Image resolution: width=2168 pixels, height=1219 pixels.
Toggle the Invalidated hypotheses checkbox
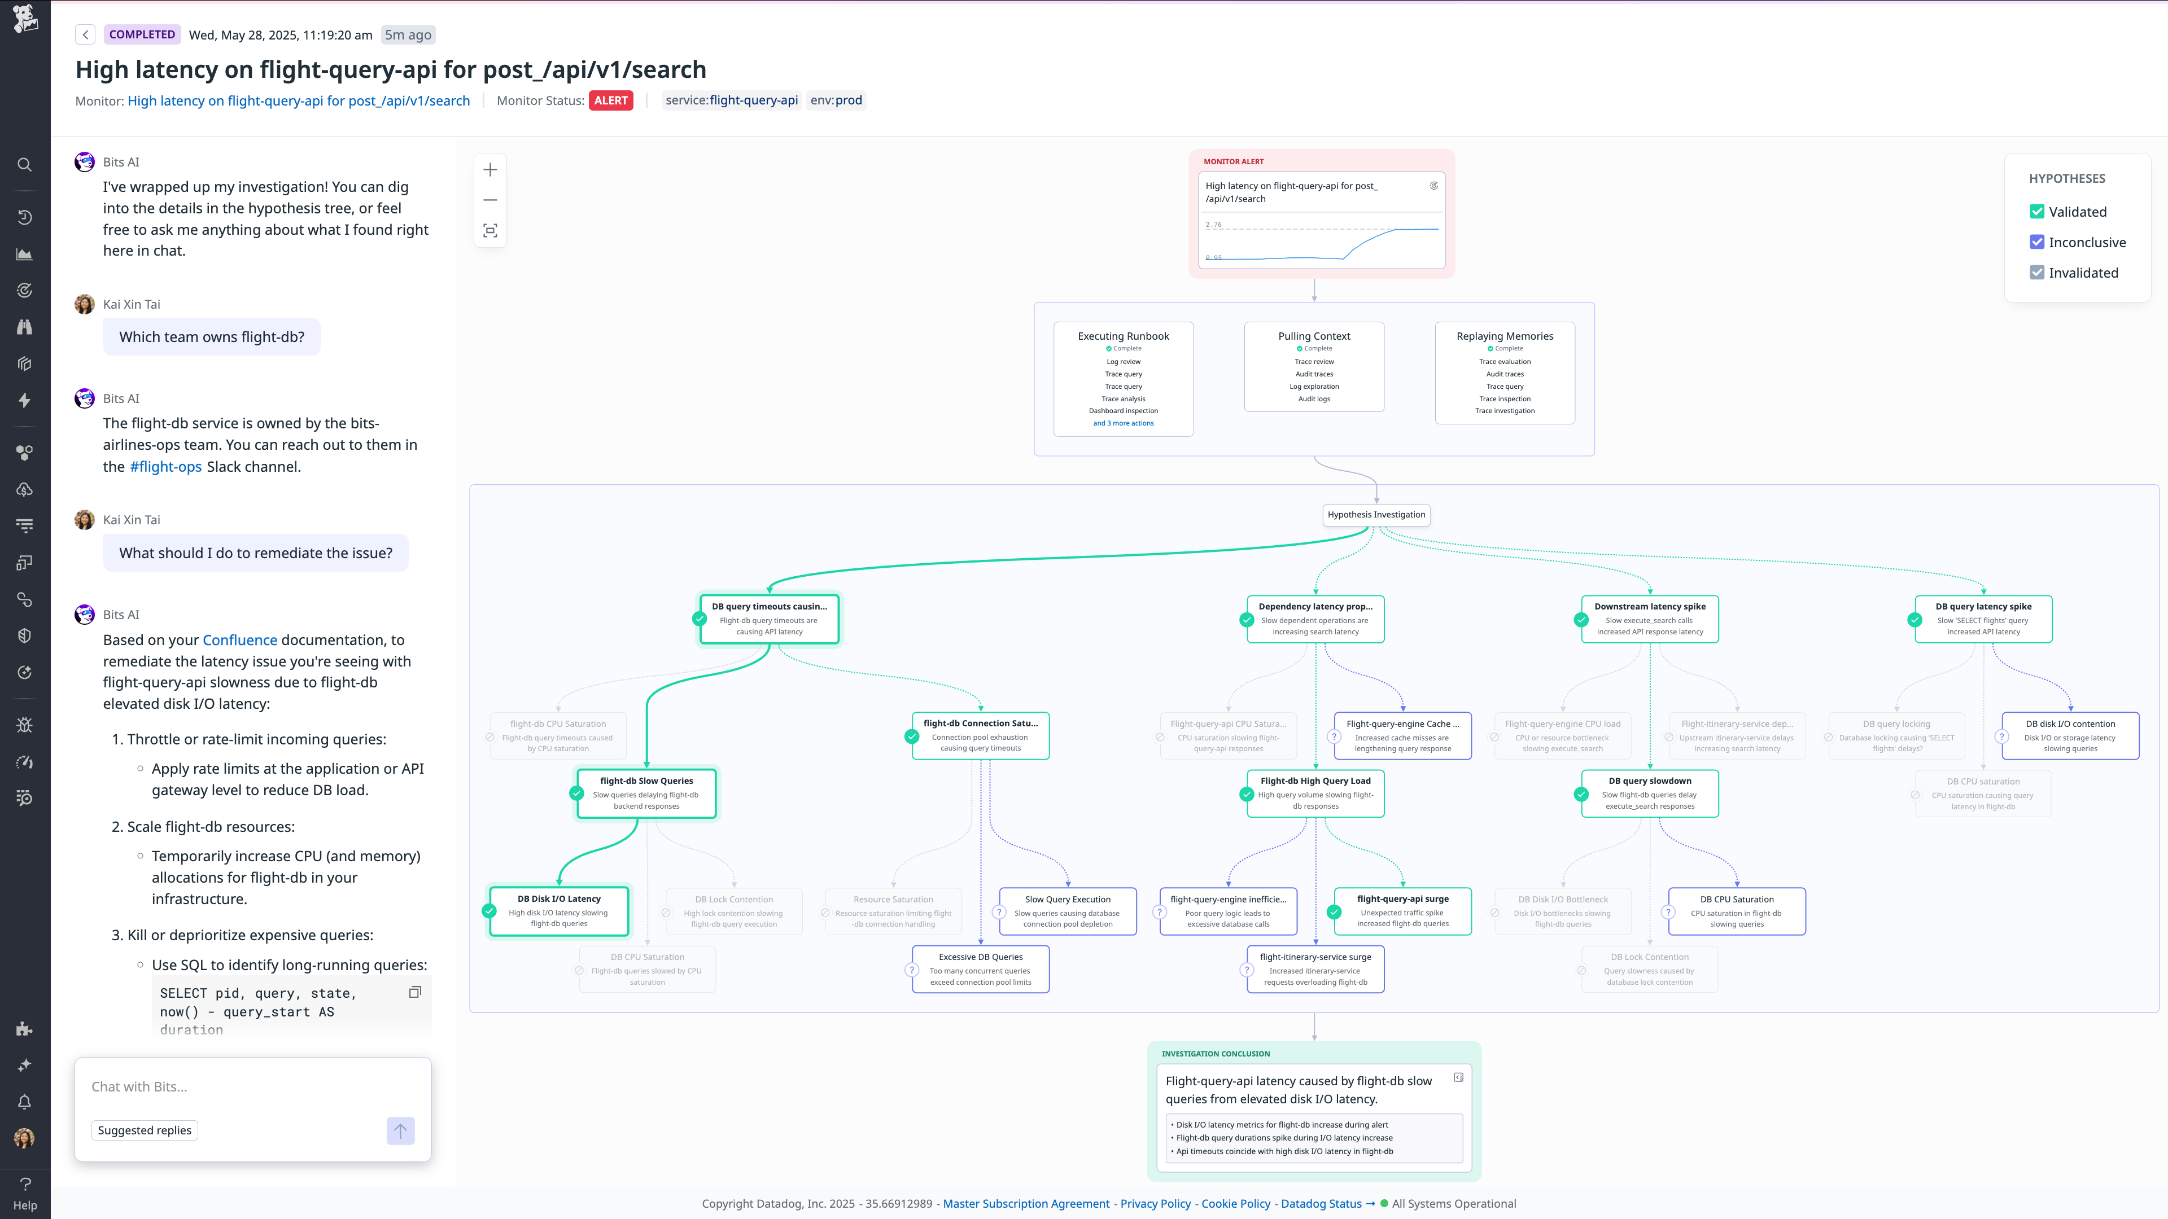point(2036,273)
